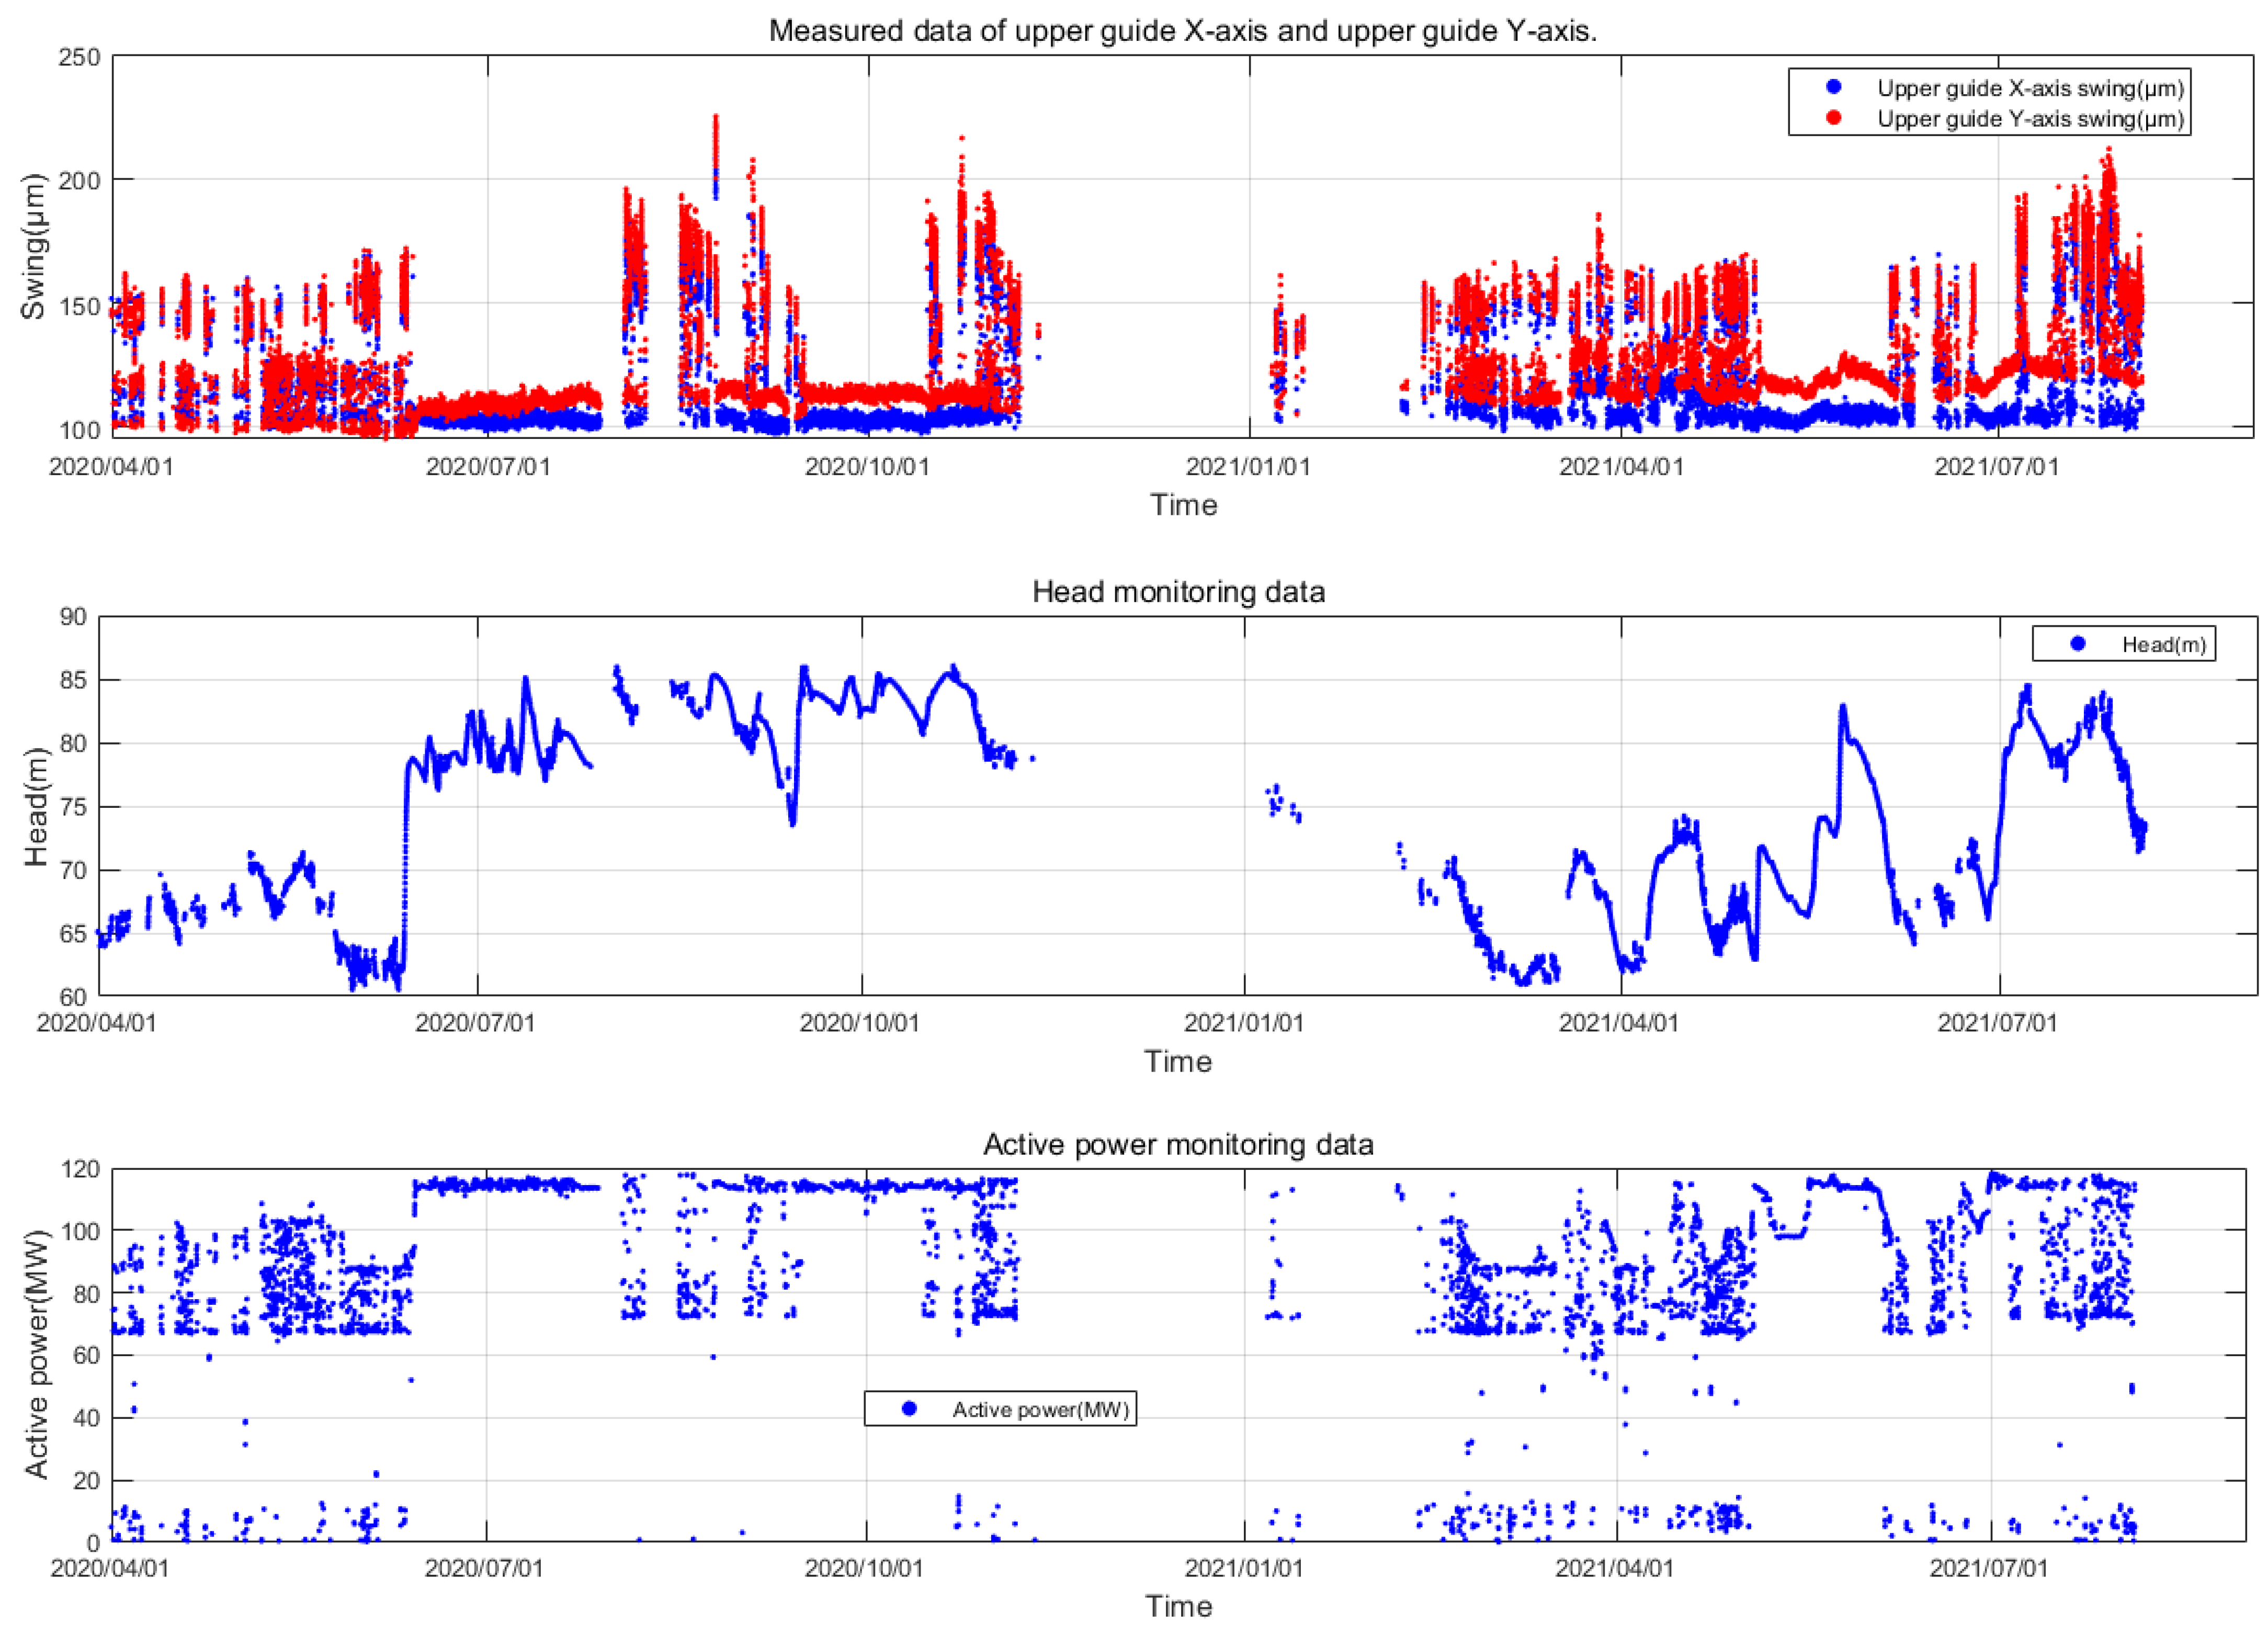Click the 'Time' label under the active power chart

point(1178,1607)
